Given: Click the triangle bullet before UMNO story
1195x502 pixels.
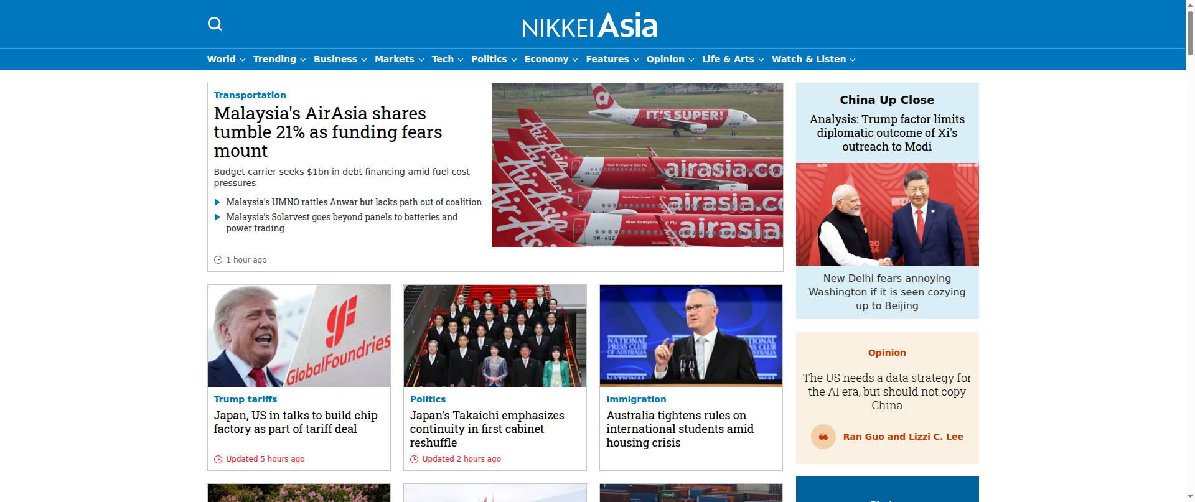Looking at the screenshot, I should coord(217,202).
